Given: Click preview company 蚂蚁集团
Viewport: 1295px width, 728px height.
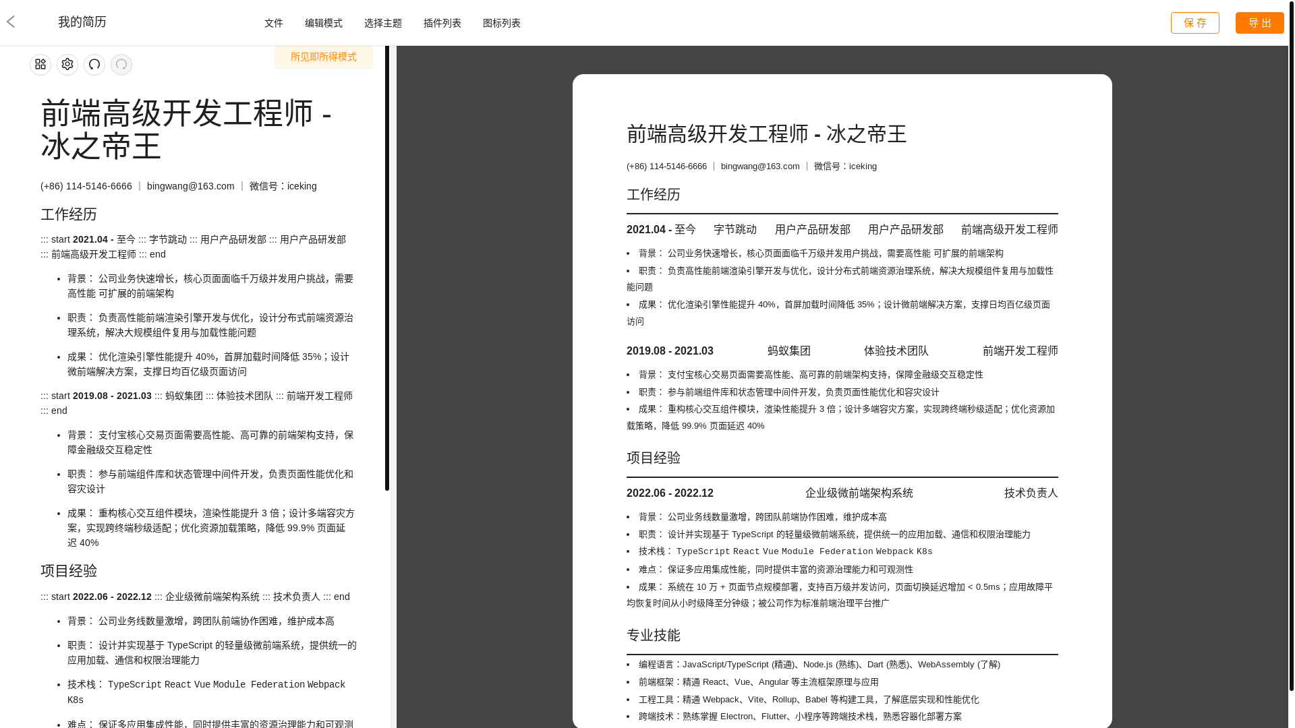Looking at the screenshot, I should click(789, 351).
